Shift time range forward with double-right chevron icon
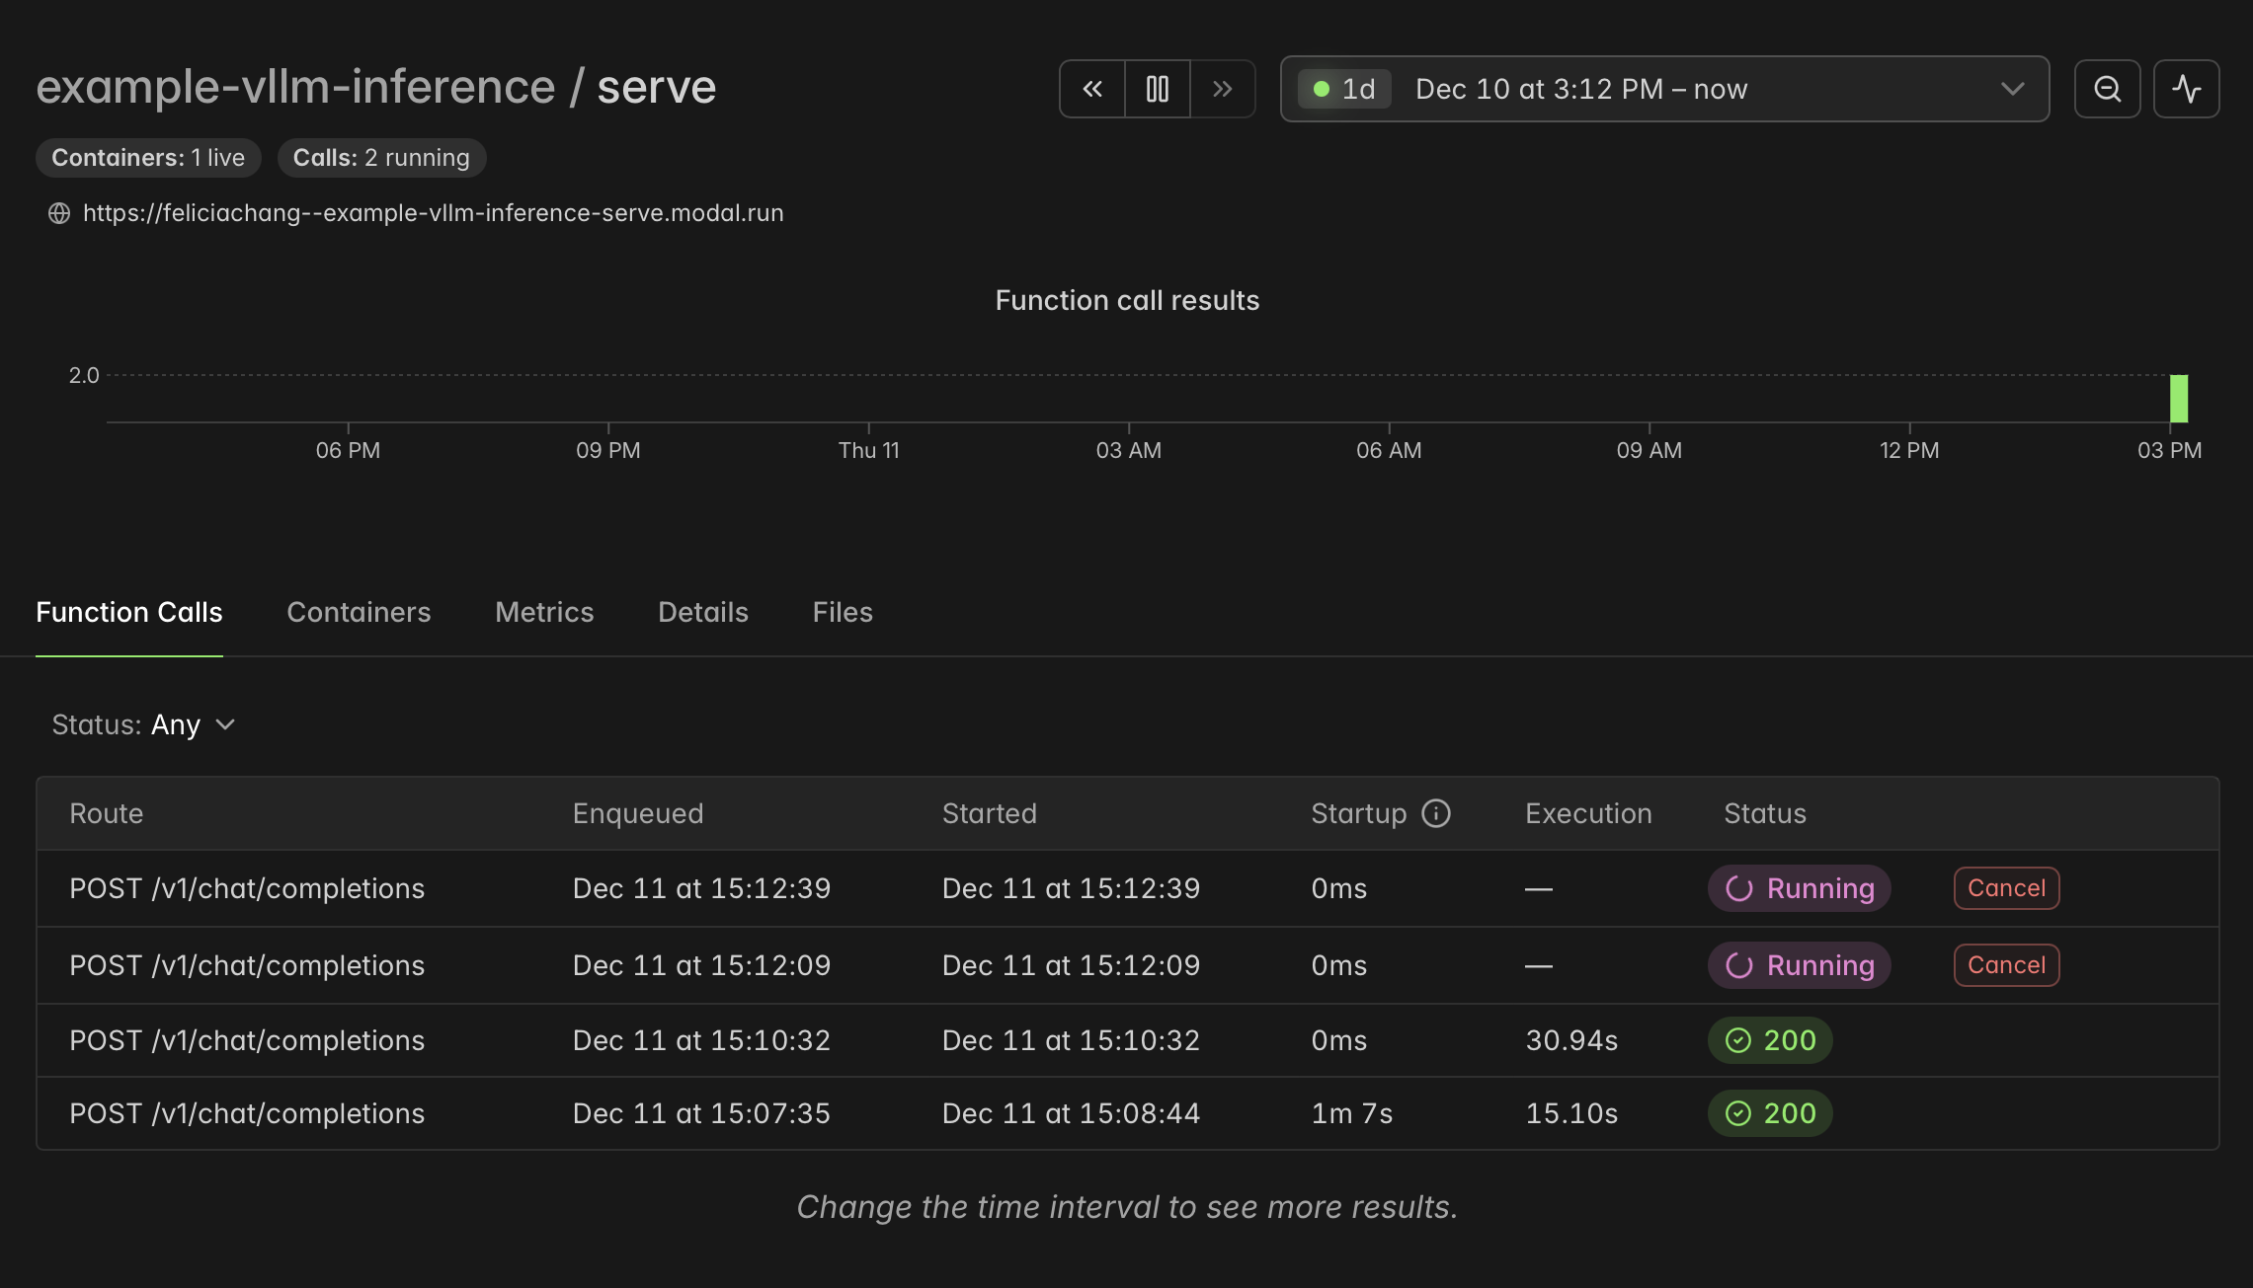Screen dimensions: 2253x1288 click(1223, 89)
